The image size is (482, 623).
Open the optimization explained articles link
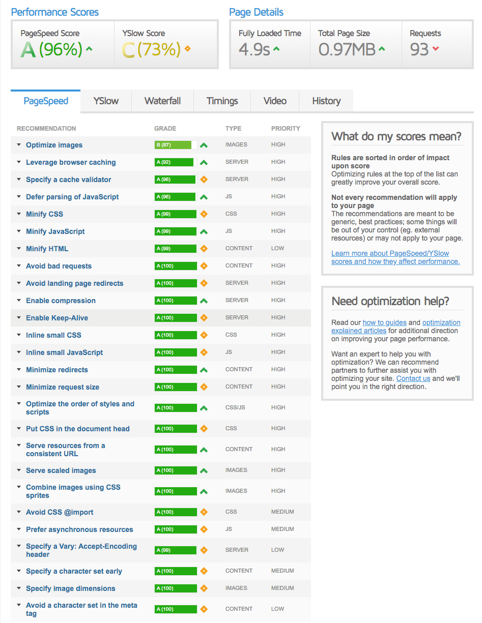click(396, 327)
